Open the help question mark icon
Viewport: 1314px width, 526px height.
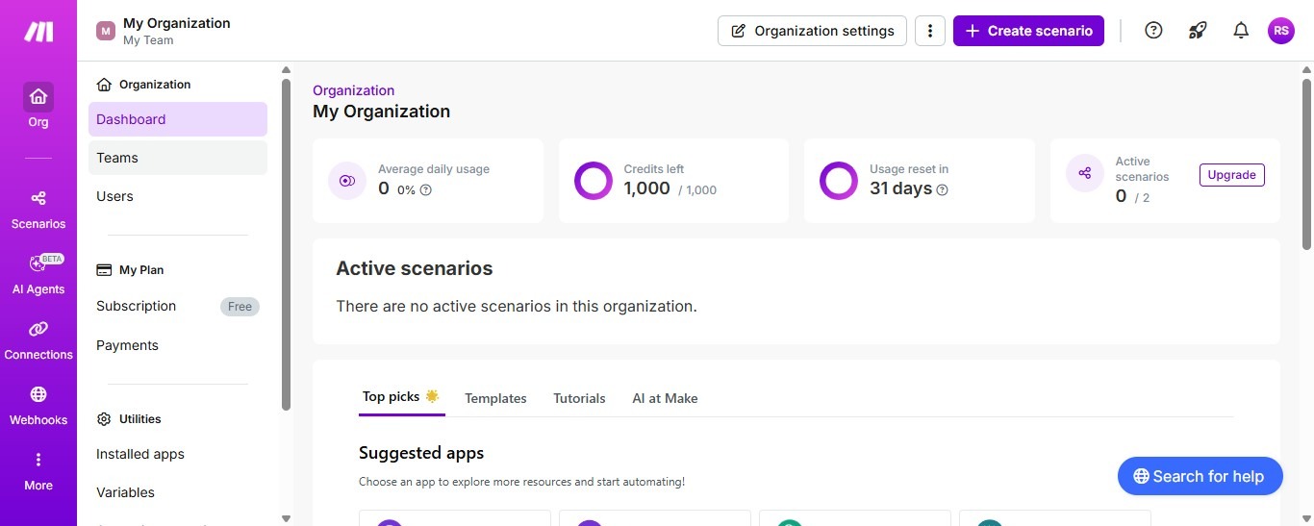click(x=1153, y=30)
